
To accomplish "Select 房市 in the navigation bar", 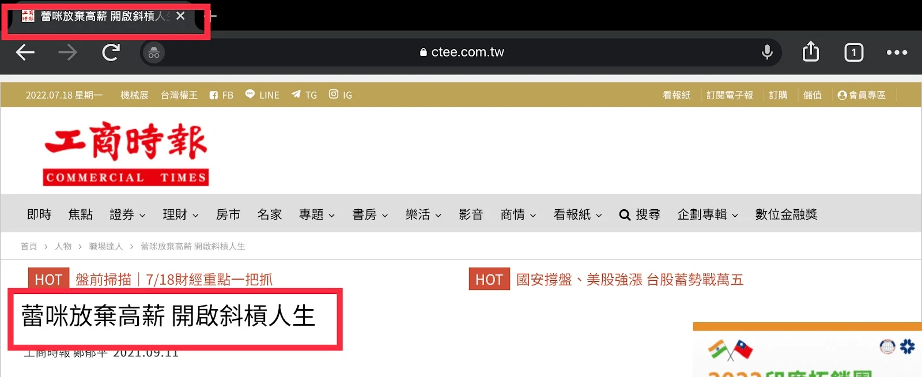I will 228,214.
